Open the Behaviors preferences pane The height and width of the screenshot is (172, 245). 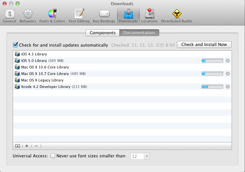28,16
